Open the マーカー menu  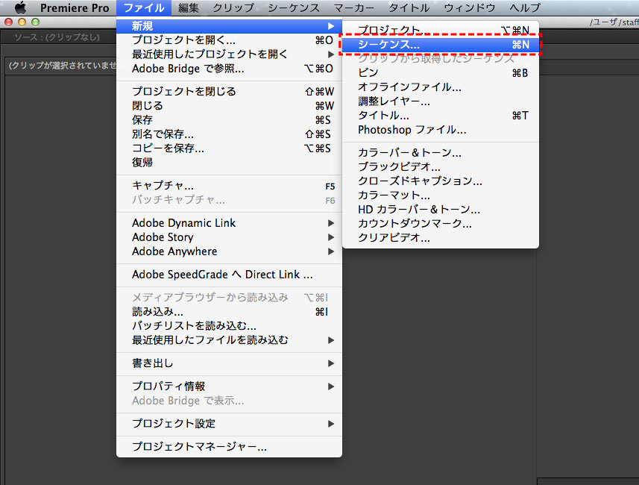point(354,7)
